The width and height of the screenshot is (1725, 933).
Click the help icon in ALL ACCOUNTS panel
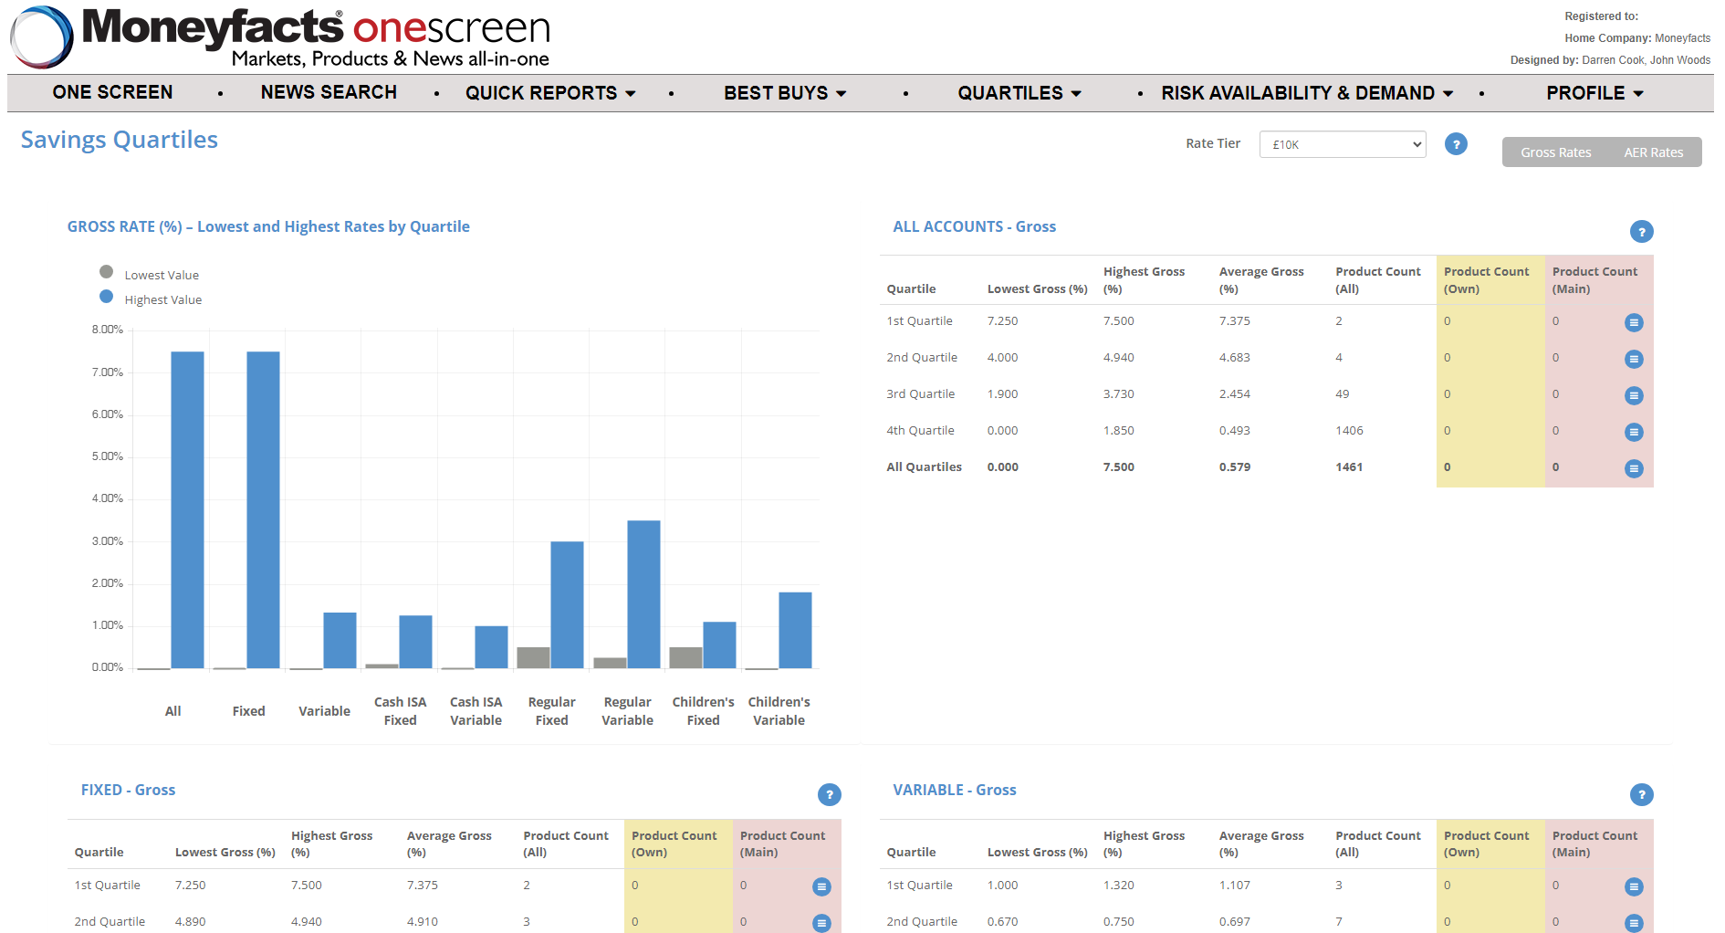1641,232
